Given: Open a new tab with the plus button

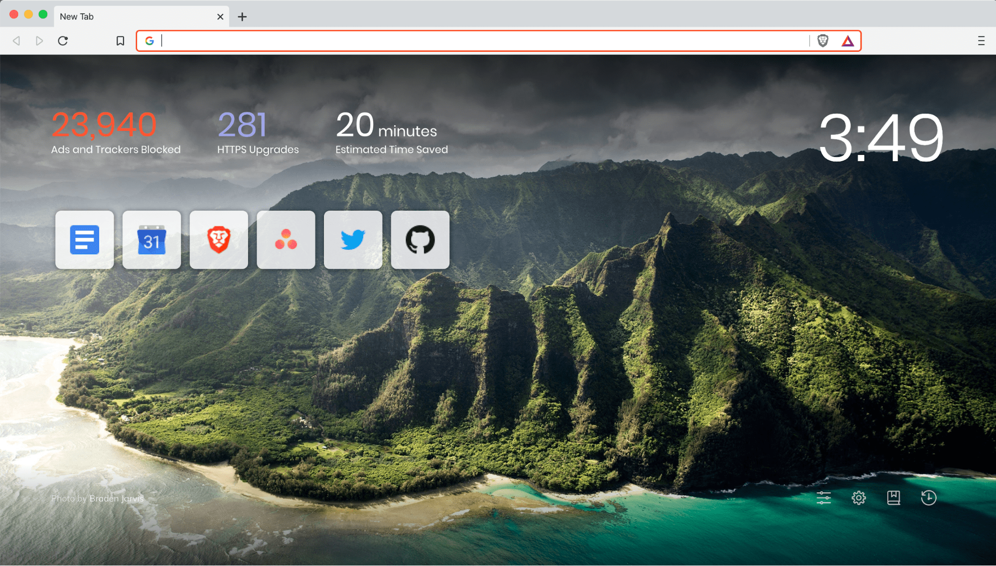Looking at the screenshot, I should [242, 16].
